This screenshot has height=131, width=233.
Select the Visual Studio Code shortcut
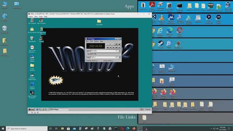[x=154, y=19]
